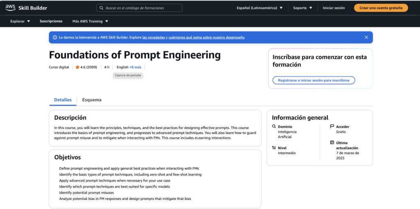Open the Explorar menu
Image resolution: width=420 pixels, height=209 pixels.
click(x=20, y=21)
